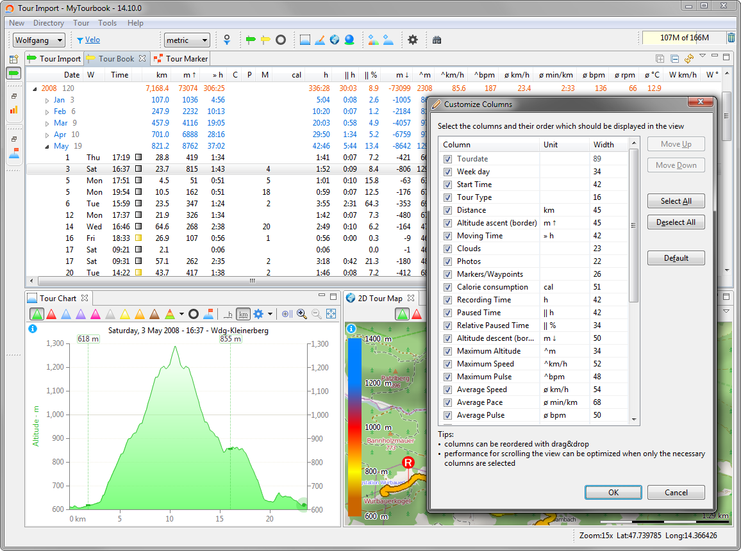Uncheck the Clouds column checkbox

[x=447, y=249]
